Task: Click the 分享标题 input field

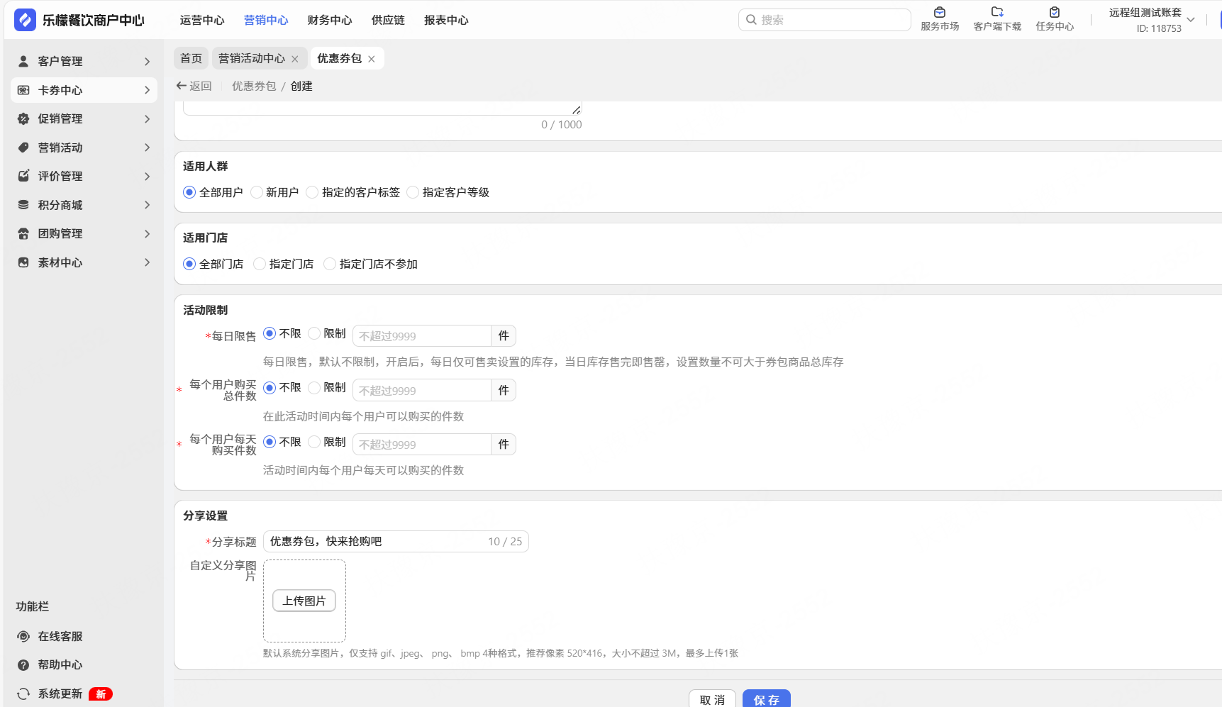Action: (396, 542)
